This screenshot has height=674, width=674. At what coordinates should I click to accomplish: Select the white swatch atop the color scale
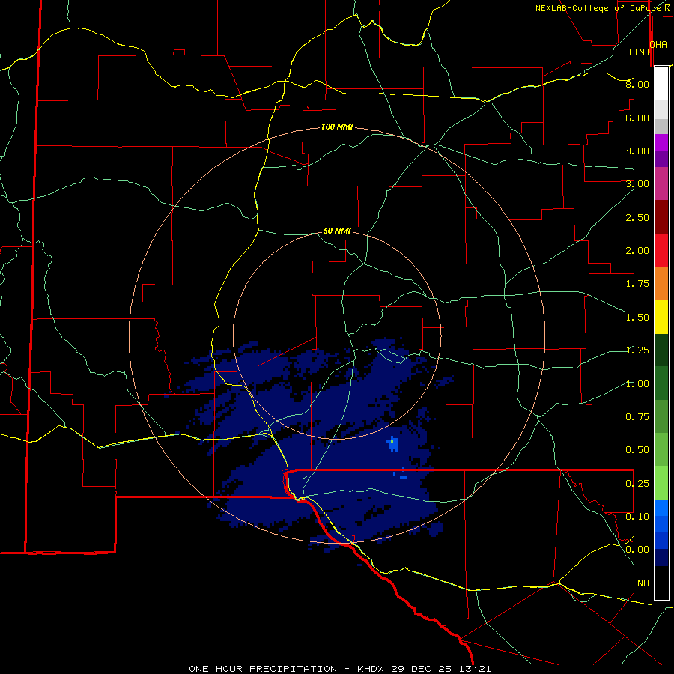pyautogui.click(x=661, y=83)
